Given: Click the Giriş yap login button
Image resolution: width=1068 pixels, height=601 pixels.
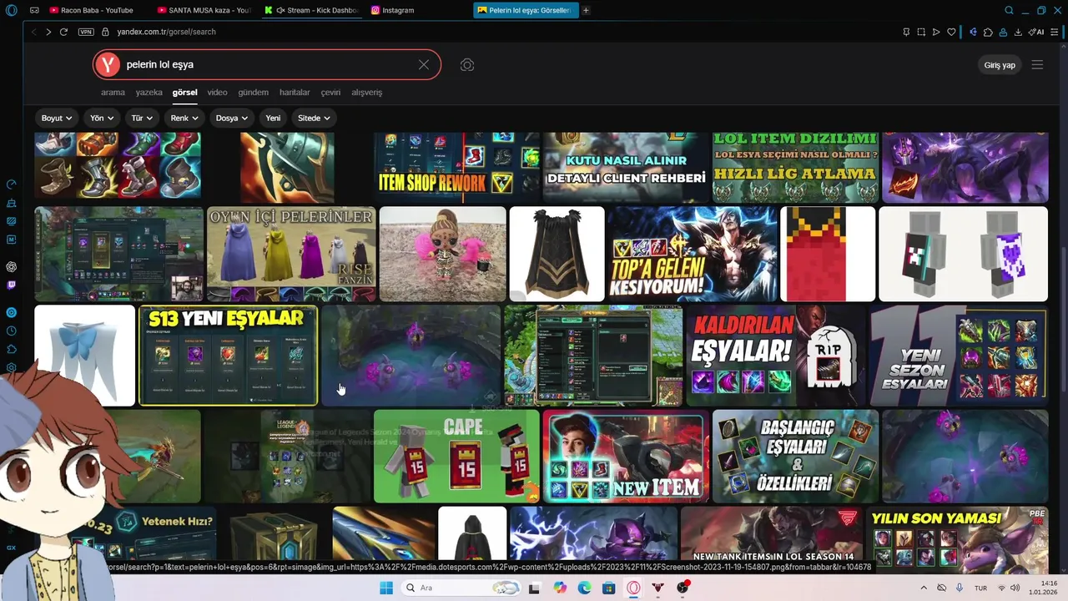Looking at the screenshot, I should pos(1000,64).
